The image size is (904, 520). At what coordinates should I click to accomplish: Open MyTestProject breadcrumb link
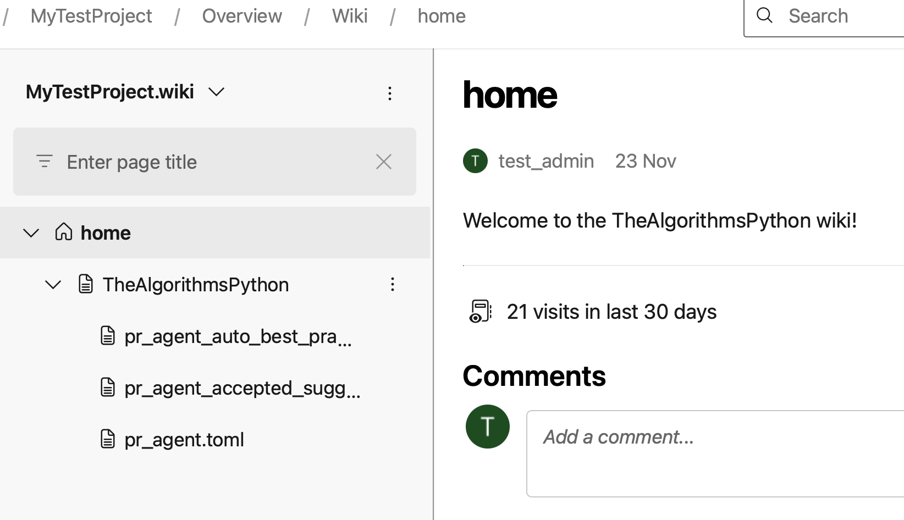click(x=91, y=16)
